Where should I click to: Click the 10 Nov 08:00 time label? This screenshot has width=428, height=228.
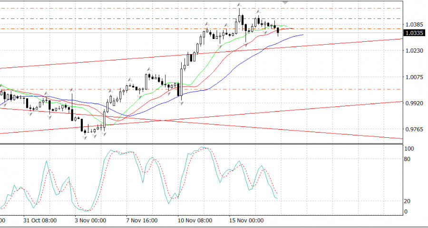(194, 221)
